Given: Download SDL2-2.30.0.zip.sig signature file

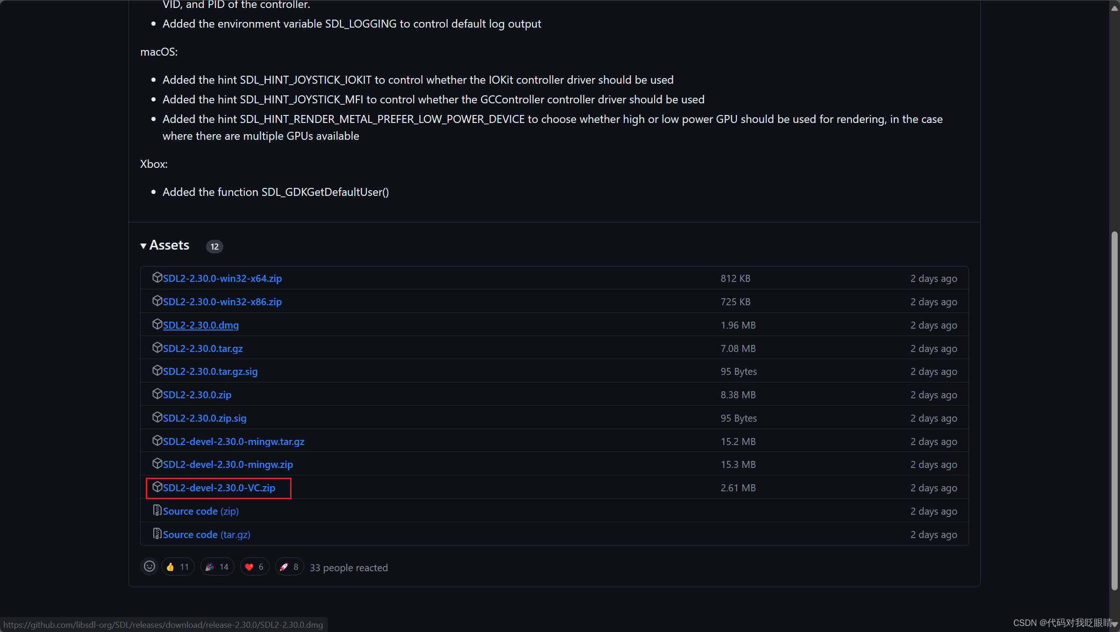Looking at the screenshot, I should (x=204, y=418).
